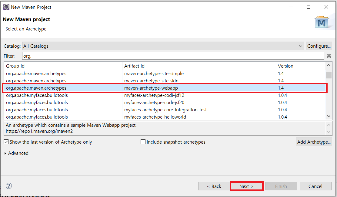The width and height of the screenshot is (337, 197).
Task: Cancel the New Maven Project dialog
Action: [315, 186]
